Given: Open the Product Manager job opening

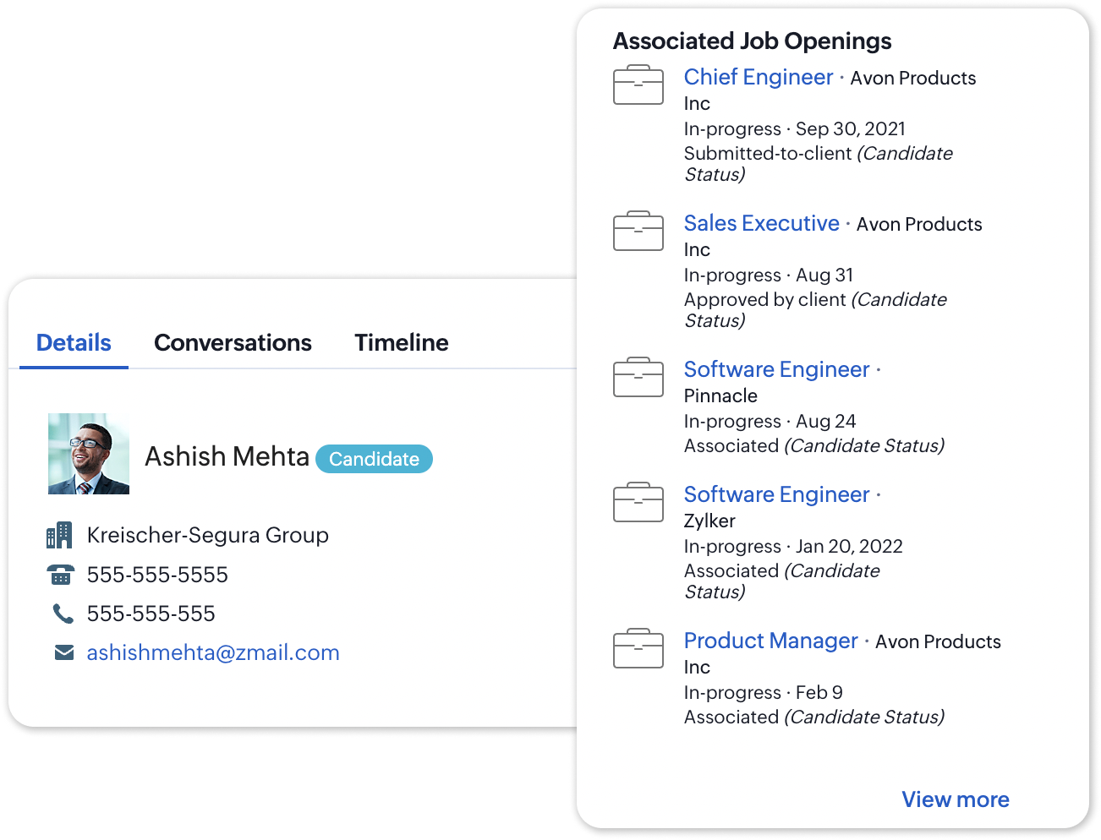Looking at the screenshot, I should tap(770, 641).
